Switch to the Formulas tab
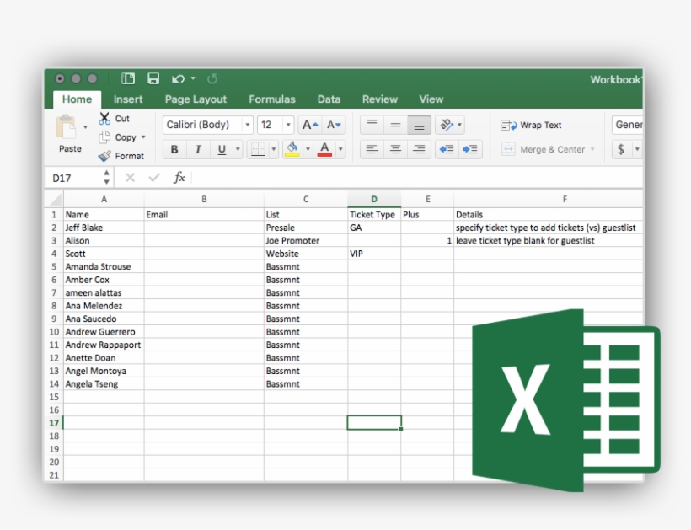 tap(272, 99)
